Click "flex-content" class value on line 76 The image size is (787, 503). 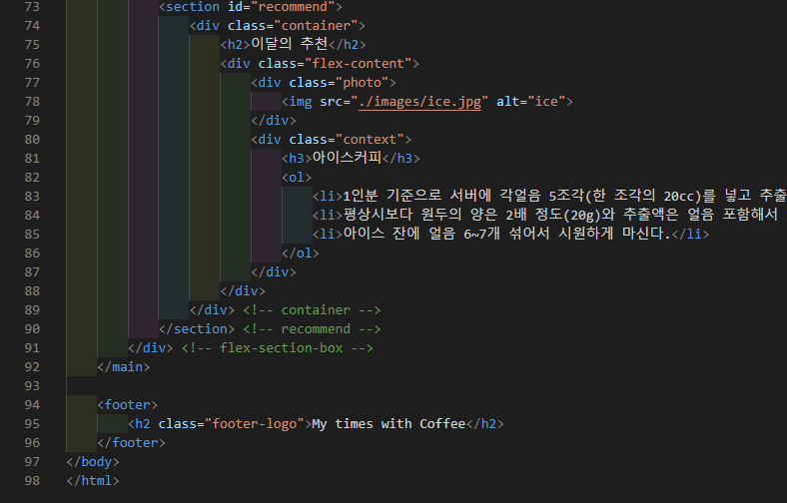(358, 64)
